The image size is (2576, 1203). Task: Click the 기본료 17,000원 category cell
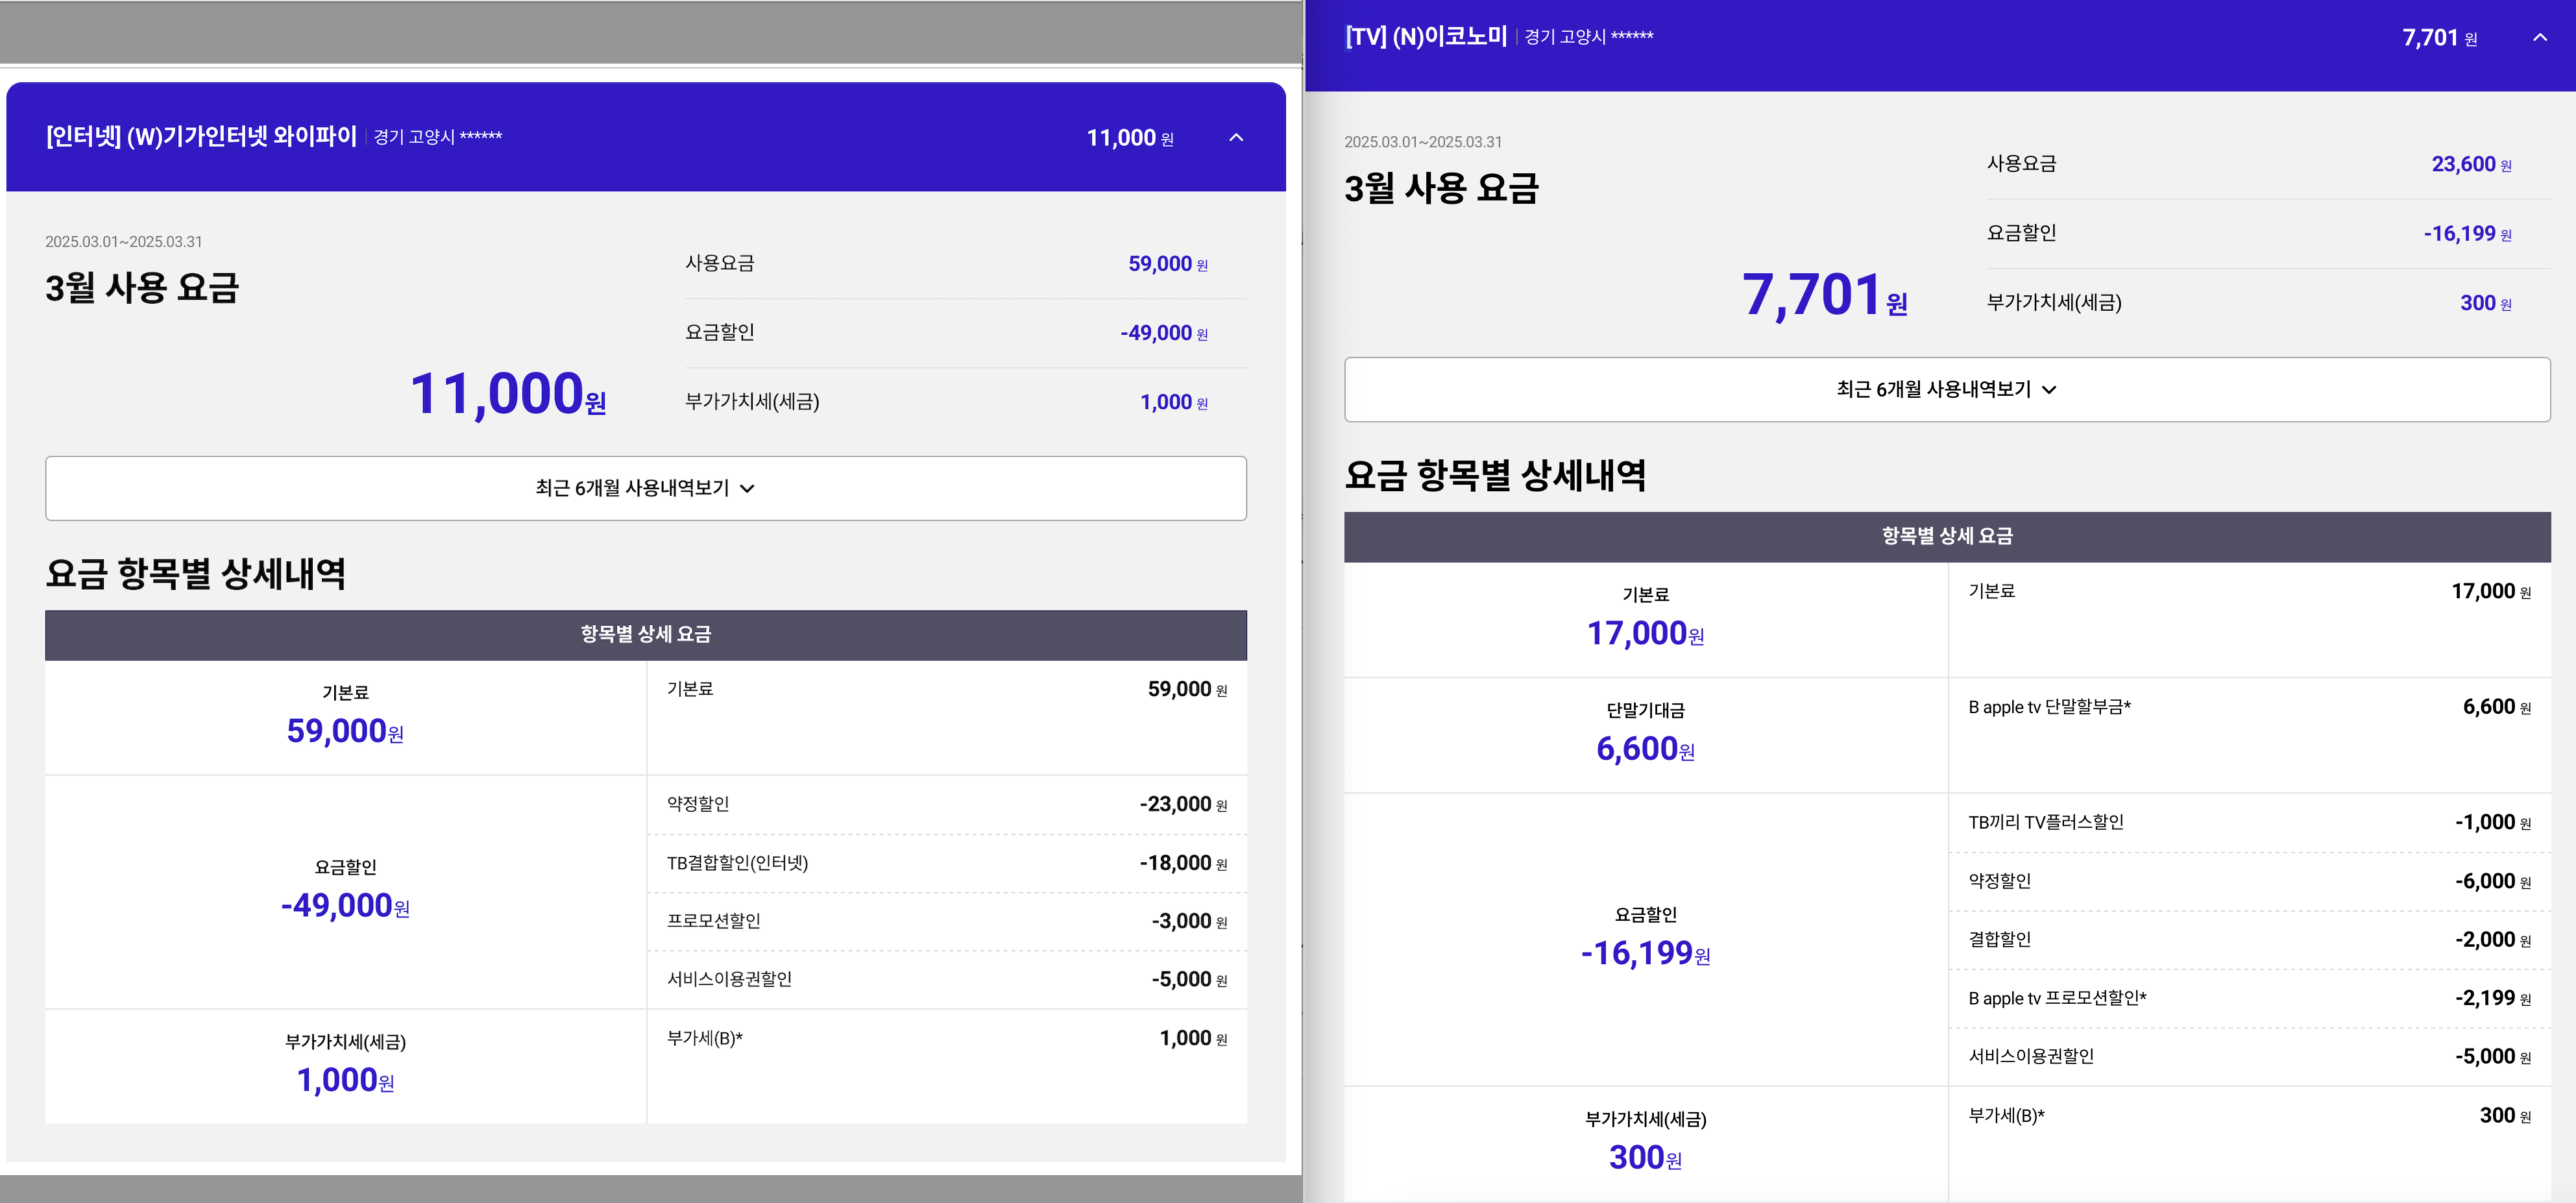[1646, 619]
